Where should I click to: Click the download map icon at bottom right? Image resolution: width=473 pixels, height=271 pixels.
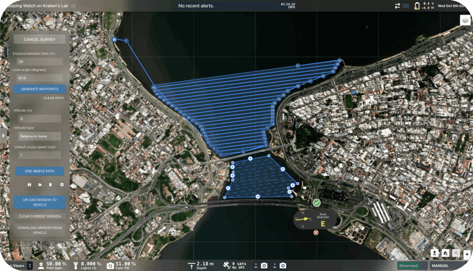[435, 253]
